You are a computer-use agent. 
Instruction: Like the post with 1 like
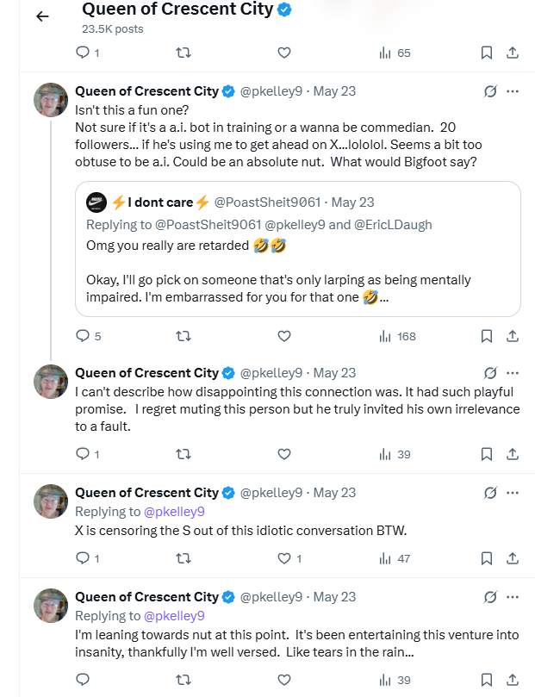(x=289, y=558)
